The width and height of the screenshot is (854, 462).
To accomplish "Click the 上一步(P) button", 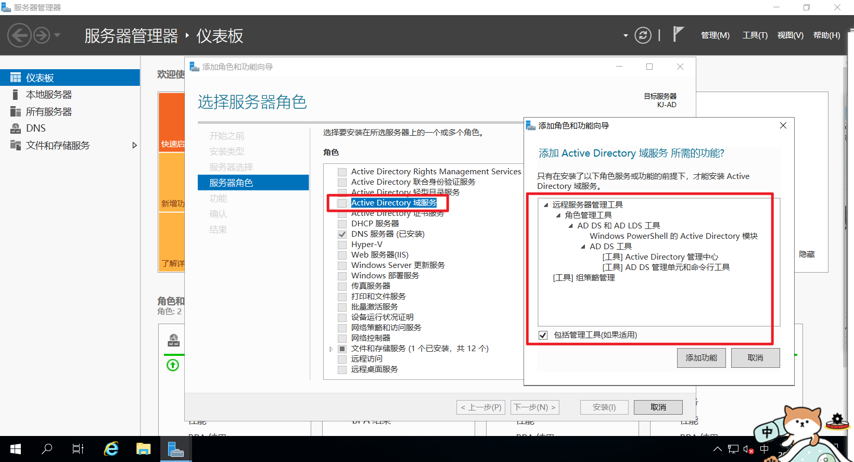I will click(x=481, y=407).
